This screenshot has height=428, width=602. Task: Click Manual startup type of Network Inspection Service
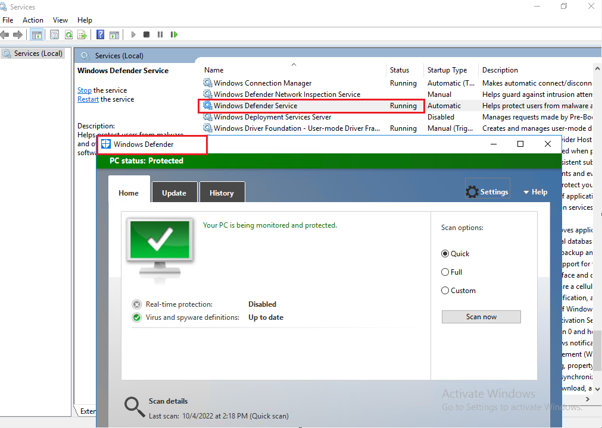[439, 95]
